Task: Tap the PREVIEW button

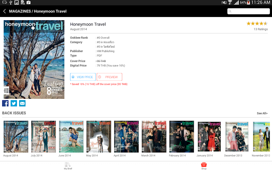Action: click(x=109, y=77)
